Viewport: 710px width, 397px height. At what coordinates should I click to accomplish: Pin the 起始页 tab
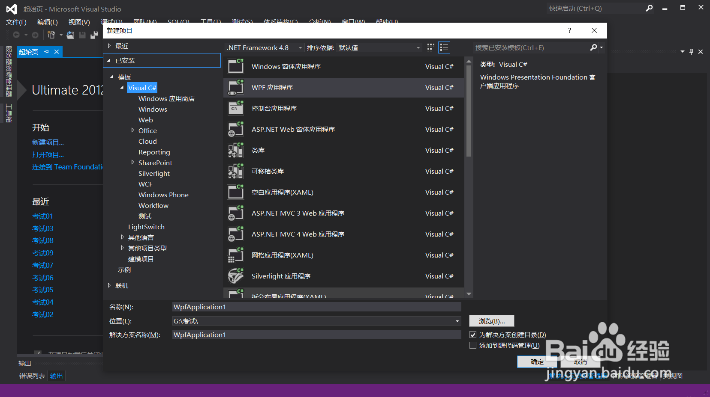46,52
